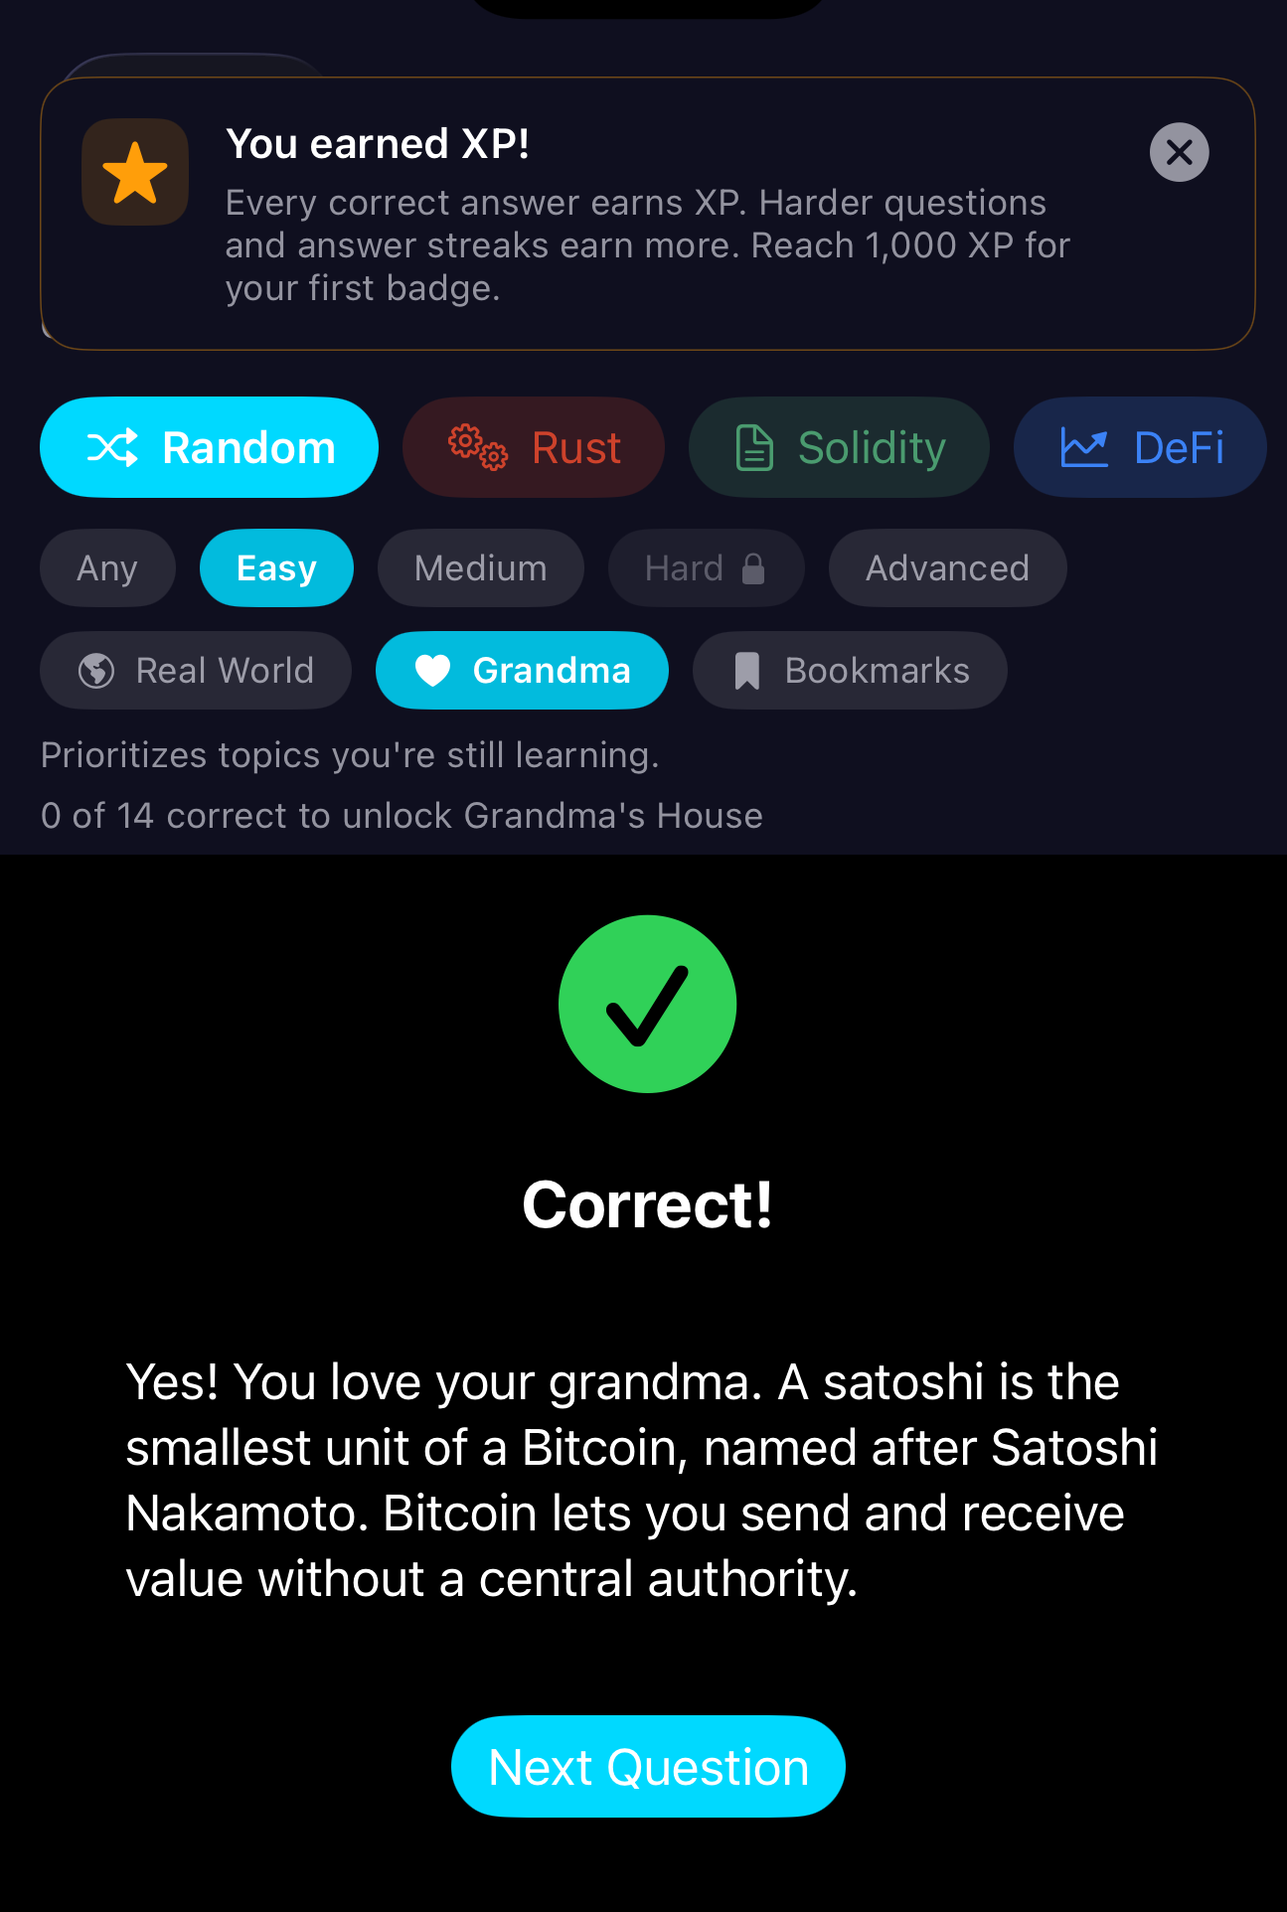Choose the Advanced difficulty chip
The width and height of the screenshot is (1287, 1912).
point(947,568)
